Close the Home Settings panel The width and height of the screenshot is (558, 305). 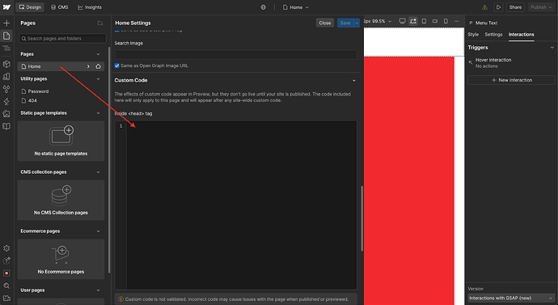325,23
